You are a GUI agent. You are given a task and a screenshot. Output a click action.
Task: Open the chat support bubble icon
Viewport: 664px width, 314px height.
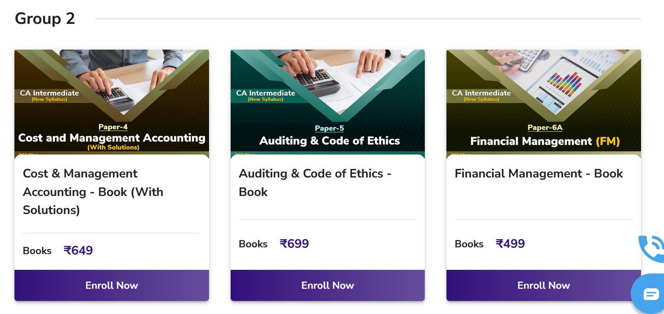point(650,295)
